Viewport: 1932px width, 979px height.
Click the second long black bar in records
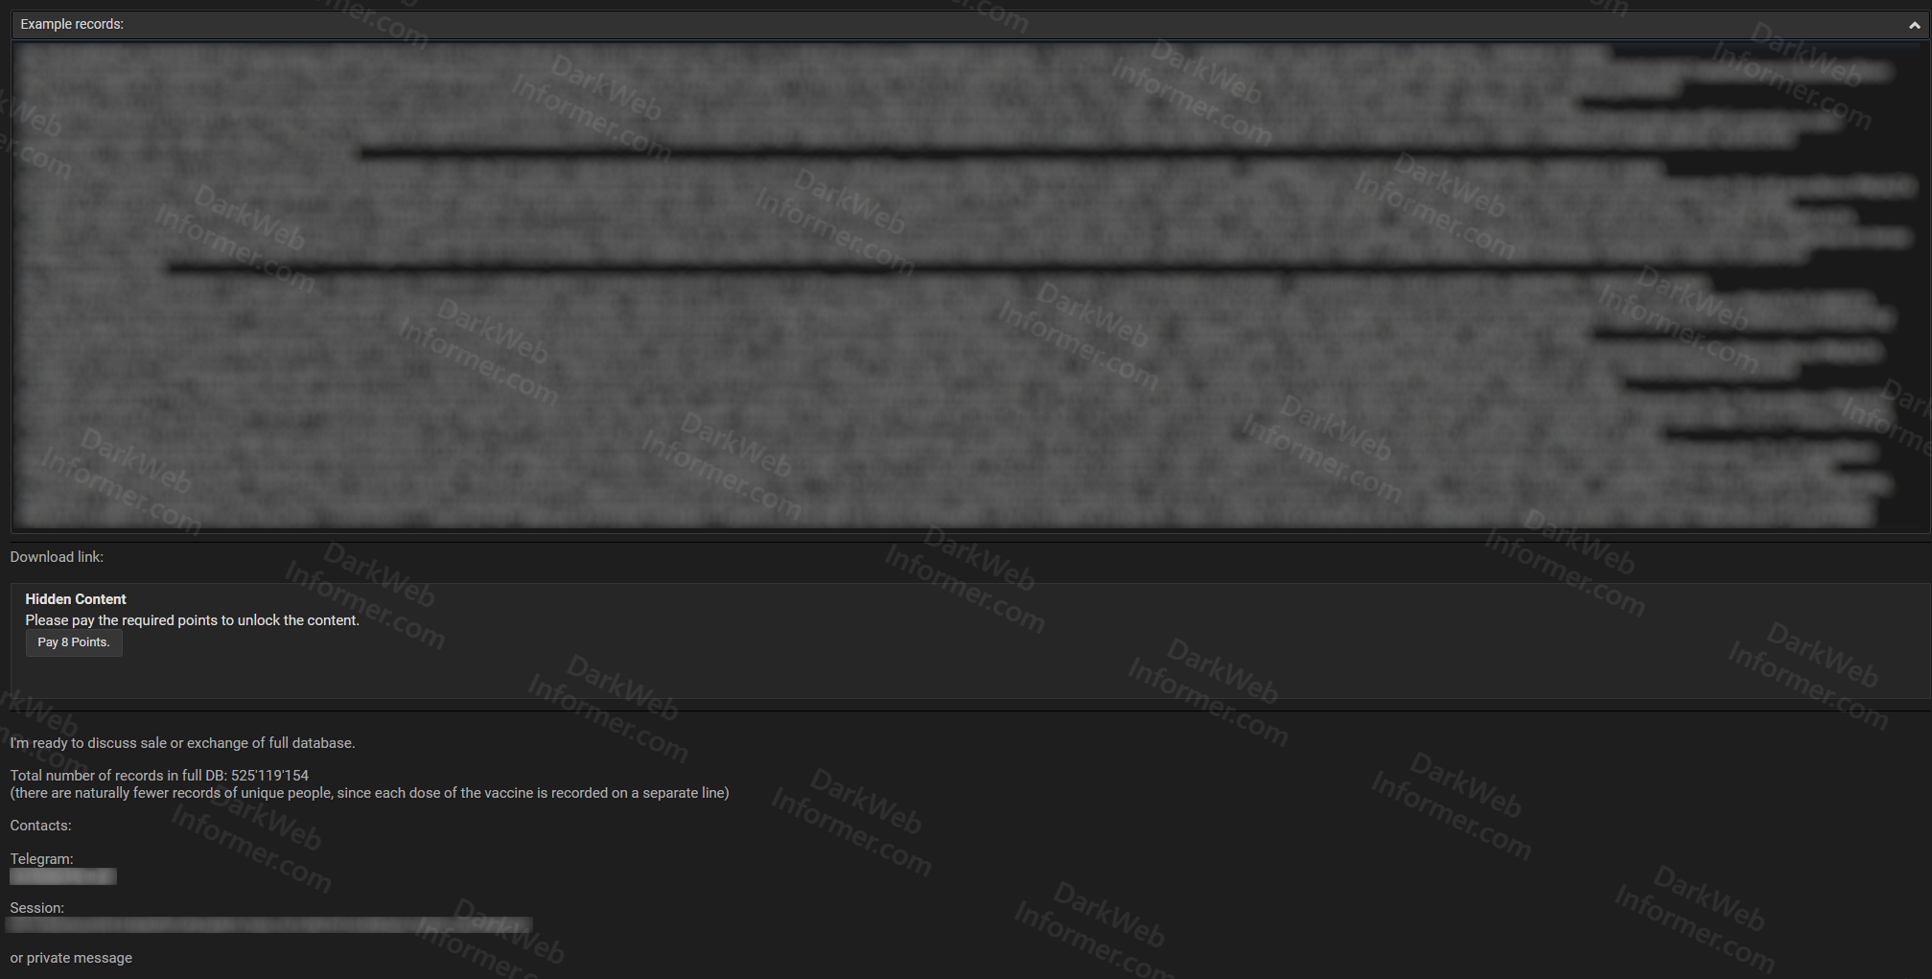[863, 268]
